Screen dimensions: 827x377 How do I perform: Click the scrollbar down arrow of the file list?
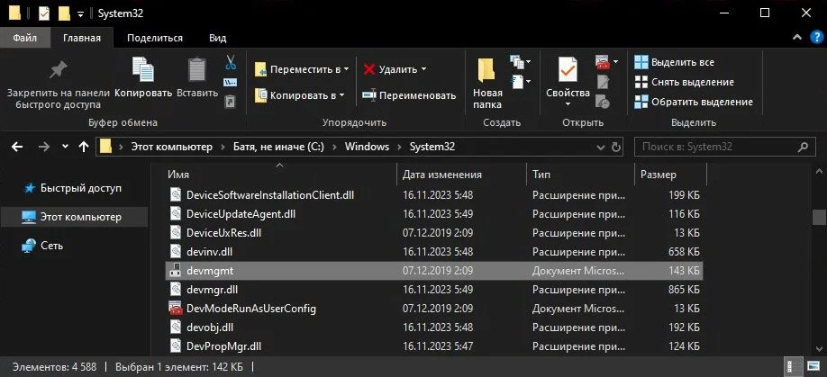[819, 348]
